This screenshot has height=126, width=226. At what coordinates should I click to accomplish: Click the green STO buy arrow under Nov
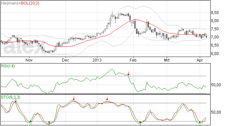pos(31,122)
